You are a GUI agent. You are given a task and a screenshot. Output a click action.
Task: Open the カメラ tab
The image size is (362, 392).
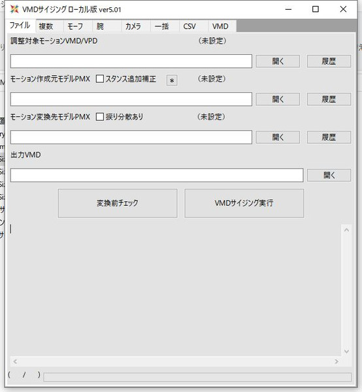point(136,26)
